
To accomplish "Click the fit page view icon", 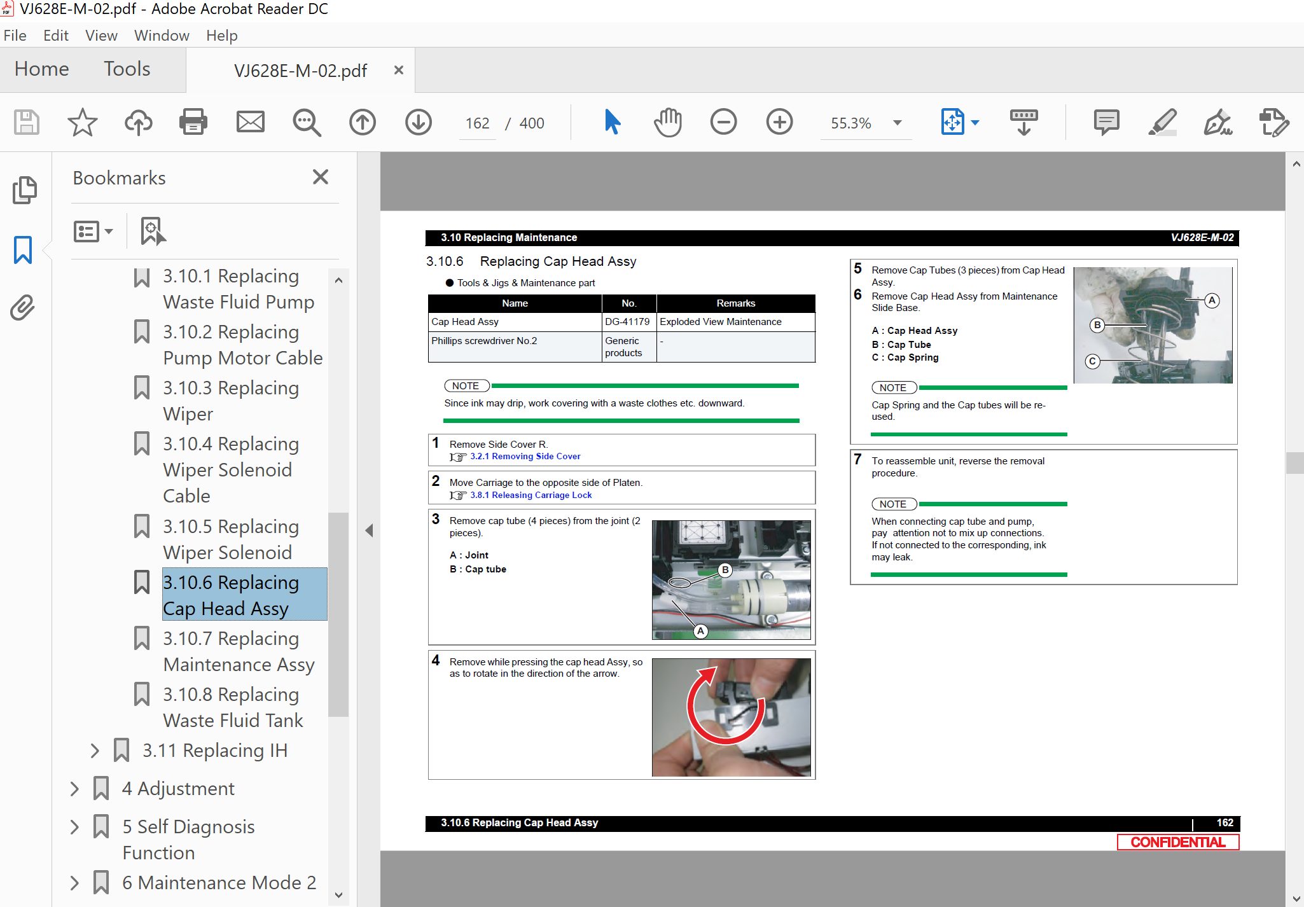I will coord(952,122).
